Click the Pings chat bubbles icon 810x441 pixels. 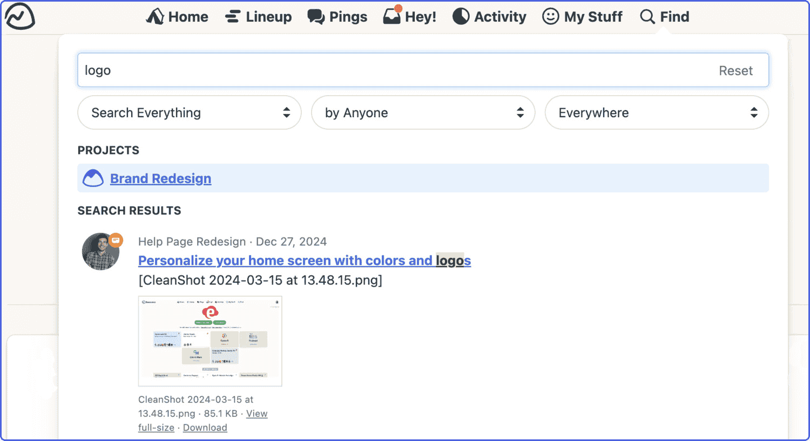point(316,17)
